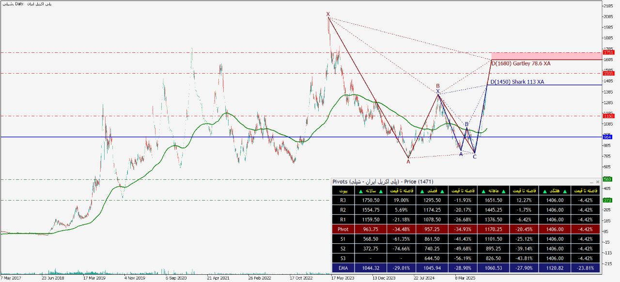Select the blue C pattern point
620x282 pixels.
click(x=474, y=157)
